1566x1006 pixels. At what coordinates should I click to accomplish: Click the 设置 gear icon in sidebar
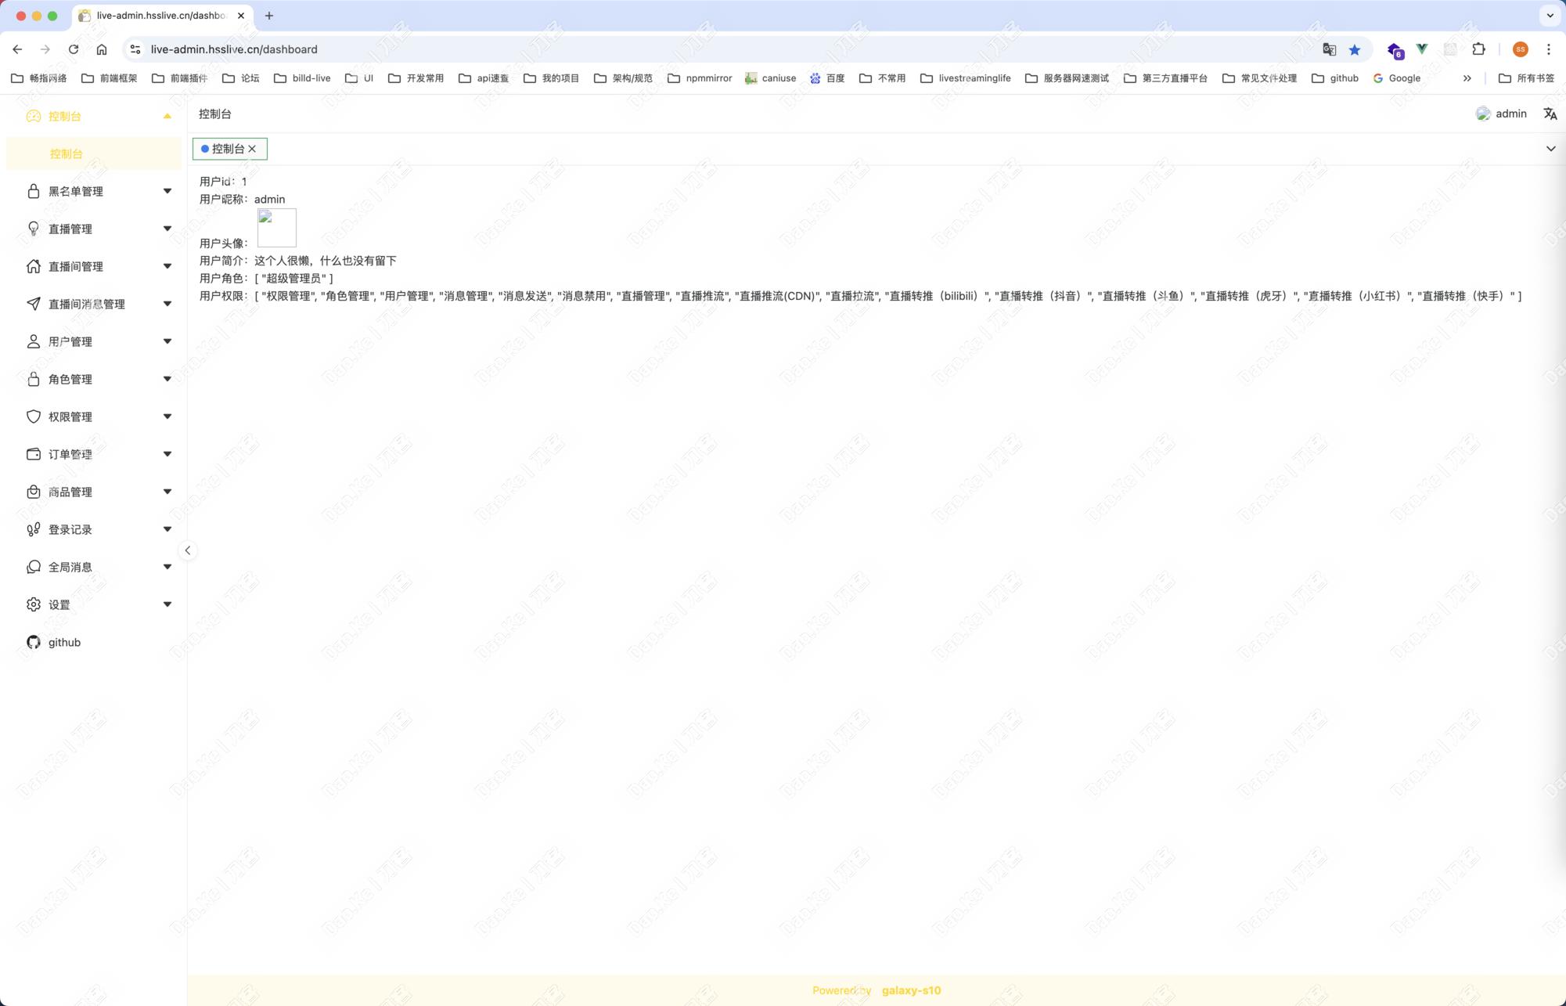pos(33,604)
